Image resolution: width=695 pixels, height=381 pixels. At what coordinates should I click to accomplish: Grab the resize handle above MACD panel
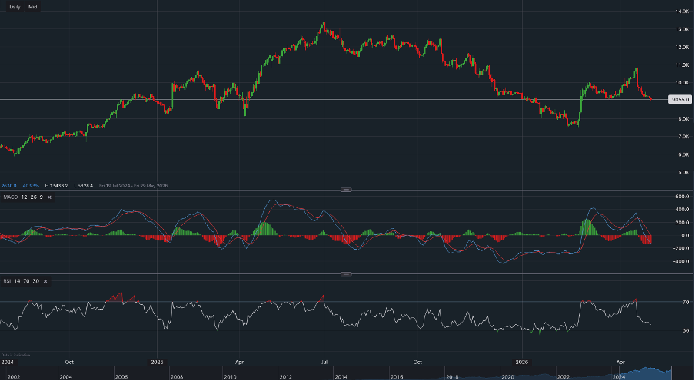pyautogui.click(x=345, y=190)
